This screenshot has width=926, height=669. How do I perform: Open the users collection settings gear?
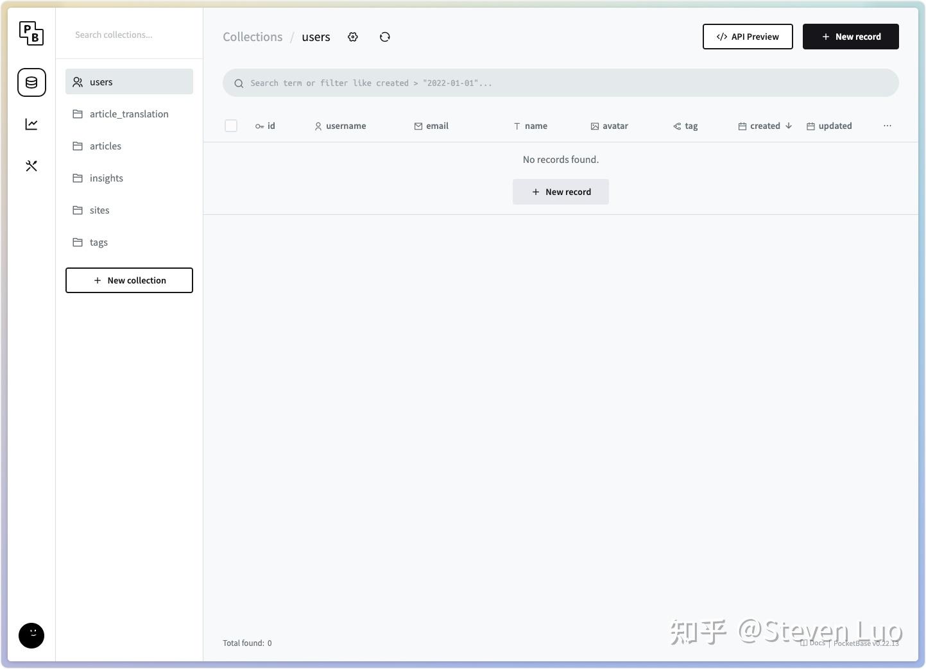tap(353, 37)
